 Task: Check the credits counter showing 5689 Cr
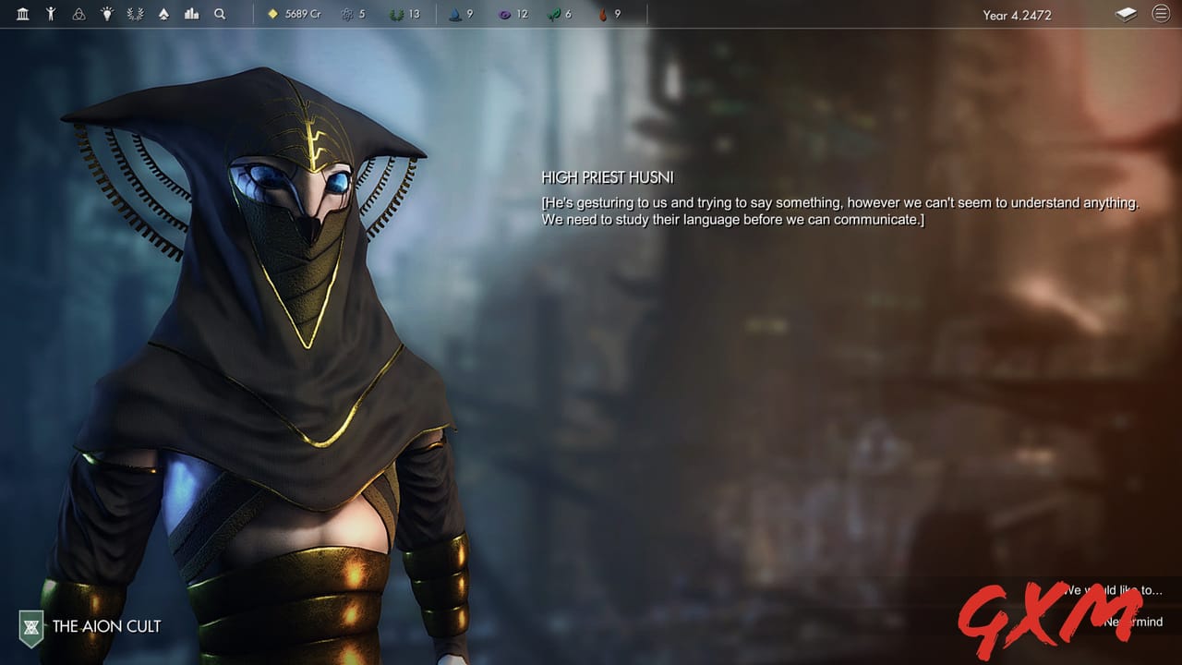[294, 14]
